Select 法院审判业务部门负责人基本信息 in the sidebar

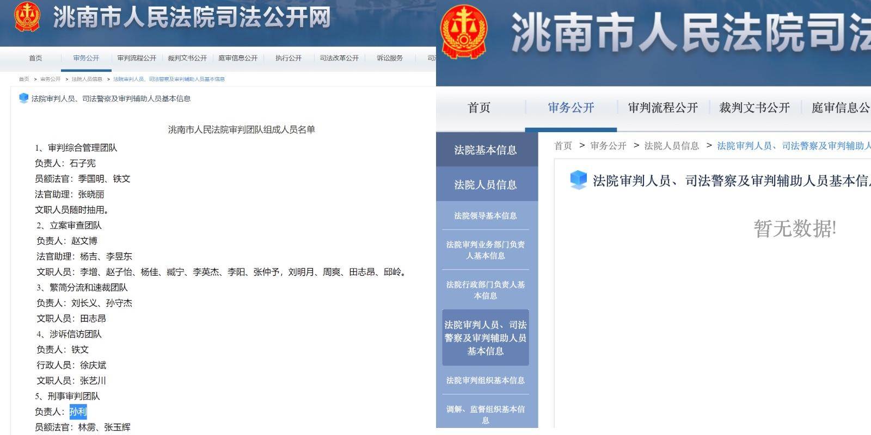point(486,250)
